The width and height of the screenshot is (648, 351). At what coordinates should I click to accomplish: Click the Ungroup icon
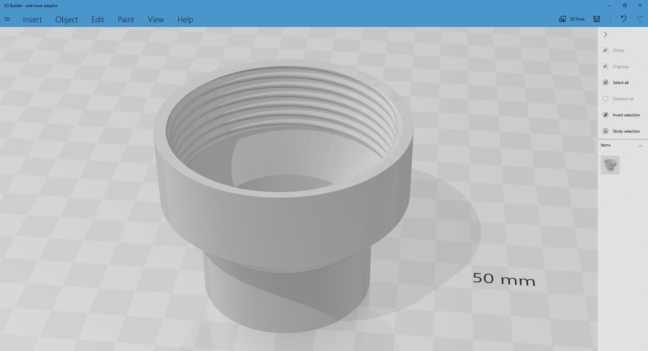click(605, 66)
